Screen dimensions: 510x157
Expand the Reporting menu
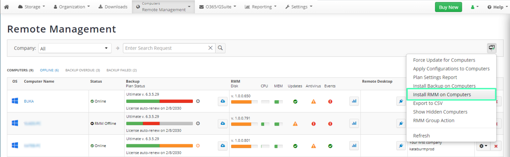(x=261, y=7)
